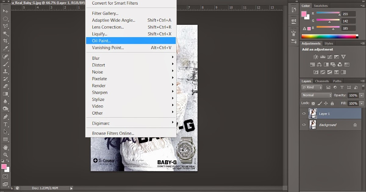Open Lens Correction filter
Image resolution: width=366 pixels, height=192 pixels.
click(x=131, y=27)
